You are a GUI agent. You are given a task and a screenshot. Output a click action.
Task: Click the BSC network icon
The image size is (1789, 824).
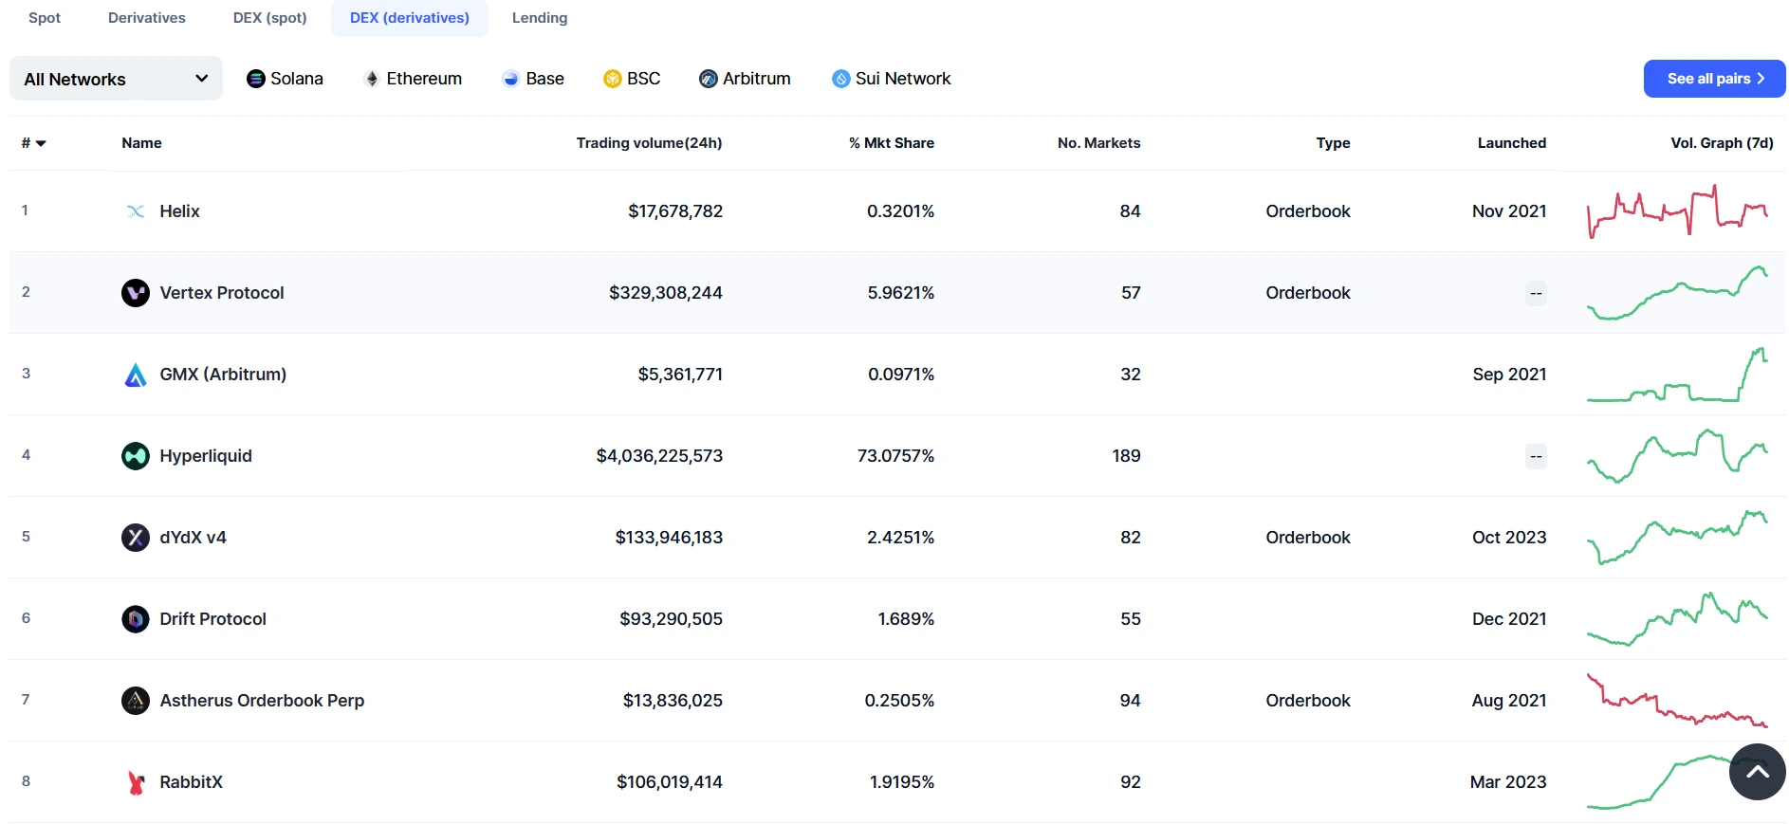pyautogui.click(x=612, y=79)
